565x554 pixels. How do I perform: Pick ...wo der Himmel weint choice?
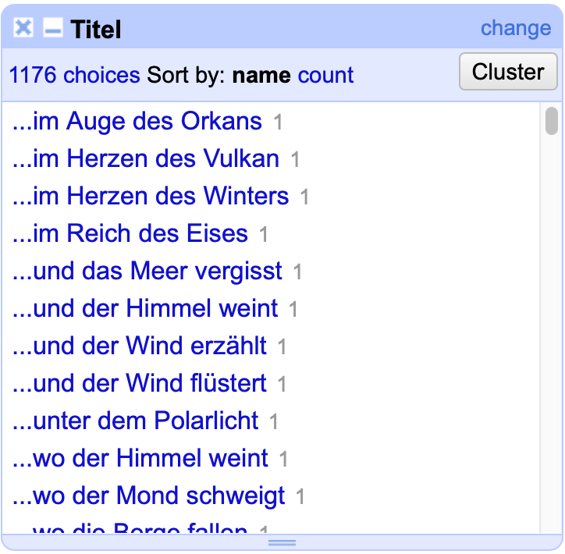(x=140, y=458)
